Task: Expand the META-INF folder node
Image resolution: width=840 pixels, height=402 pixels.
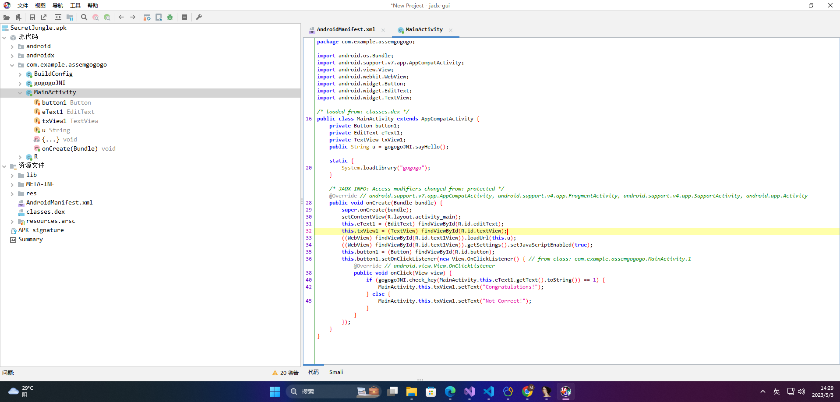Action: (x=12, y=184)
